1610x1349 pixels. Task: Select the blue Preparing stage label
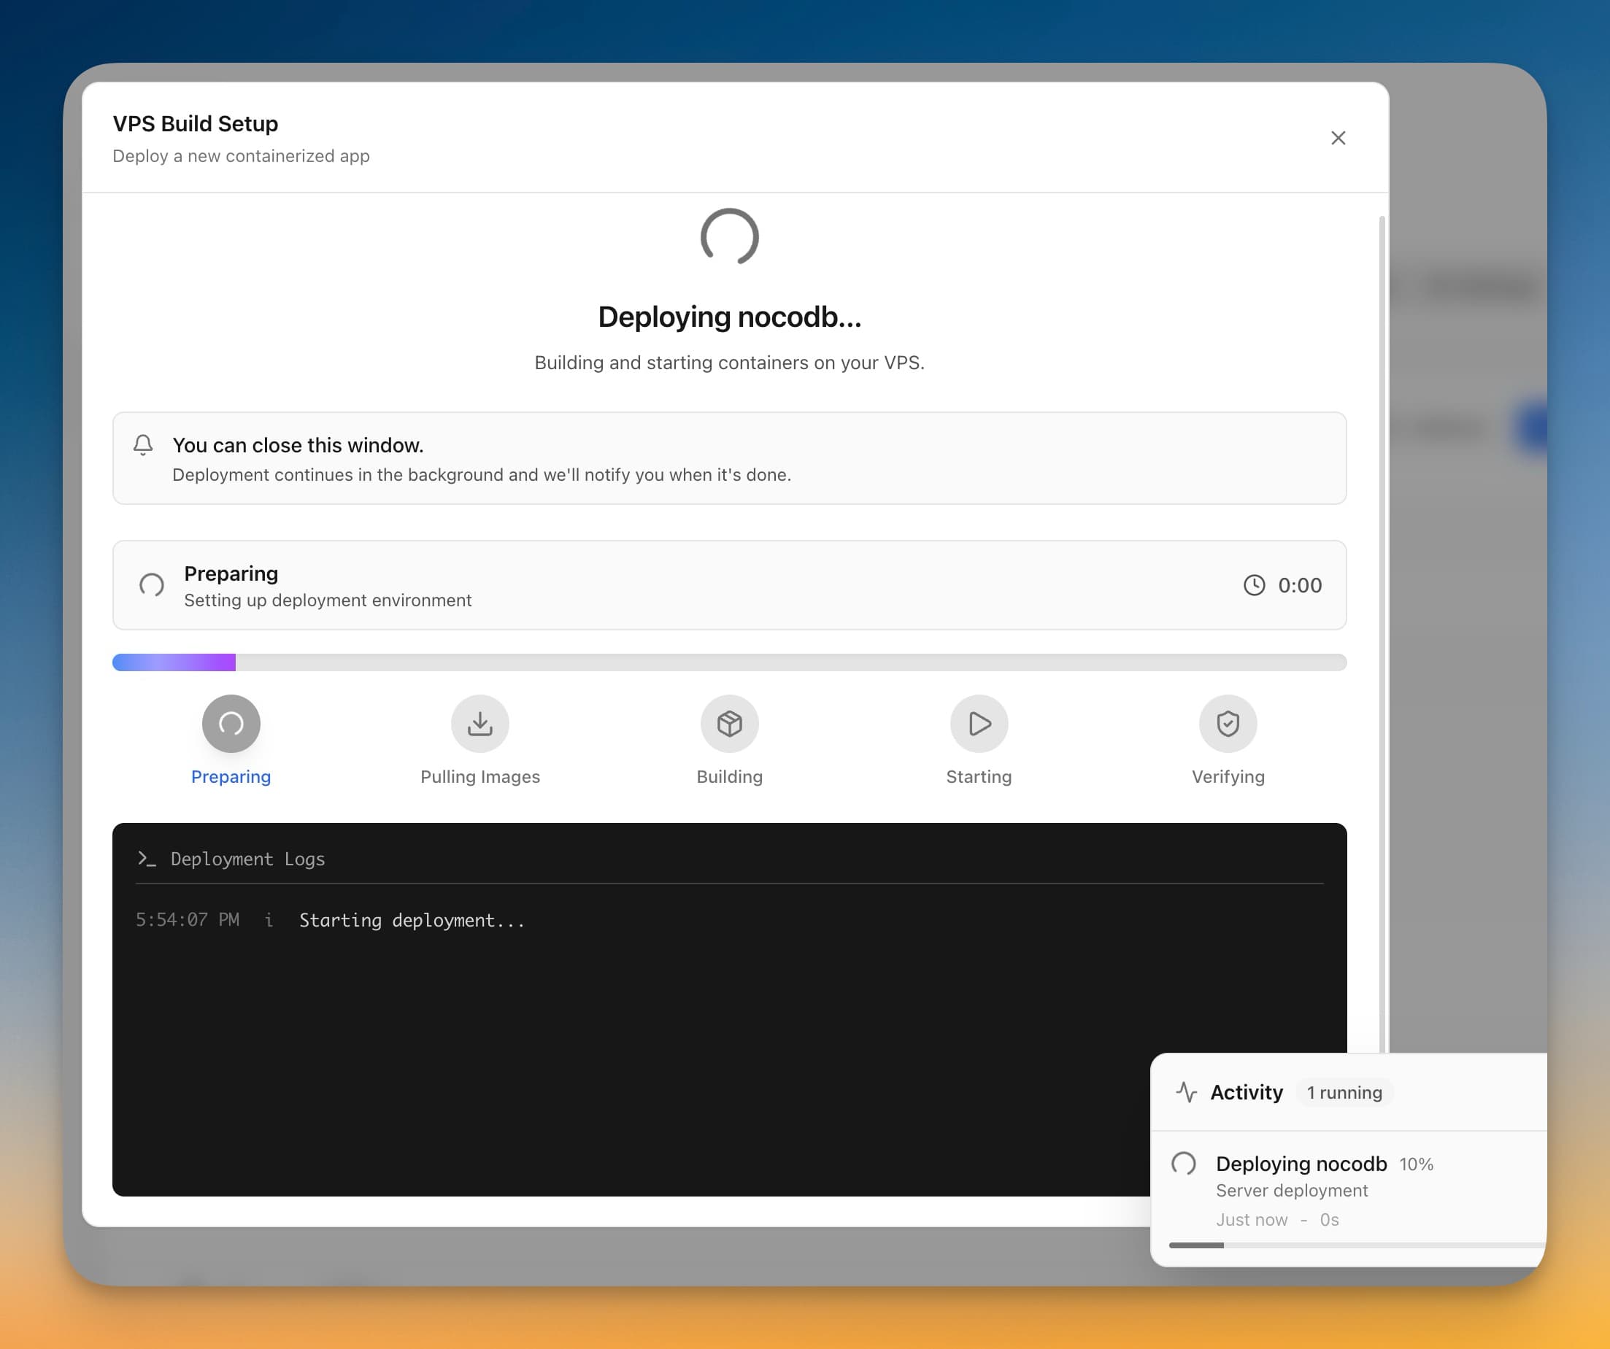[x=231, y=776]
